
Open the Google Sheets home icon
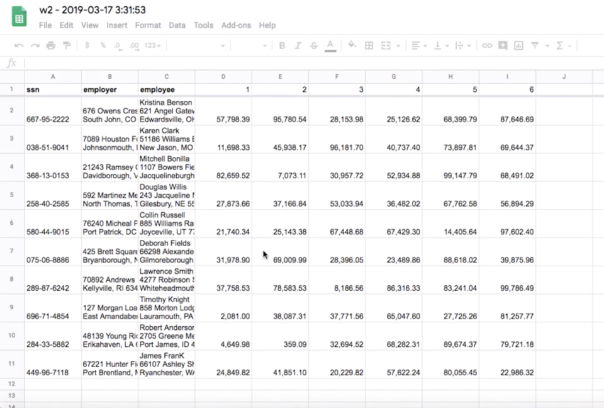coord(20,17)
